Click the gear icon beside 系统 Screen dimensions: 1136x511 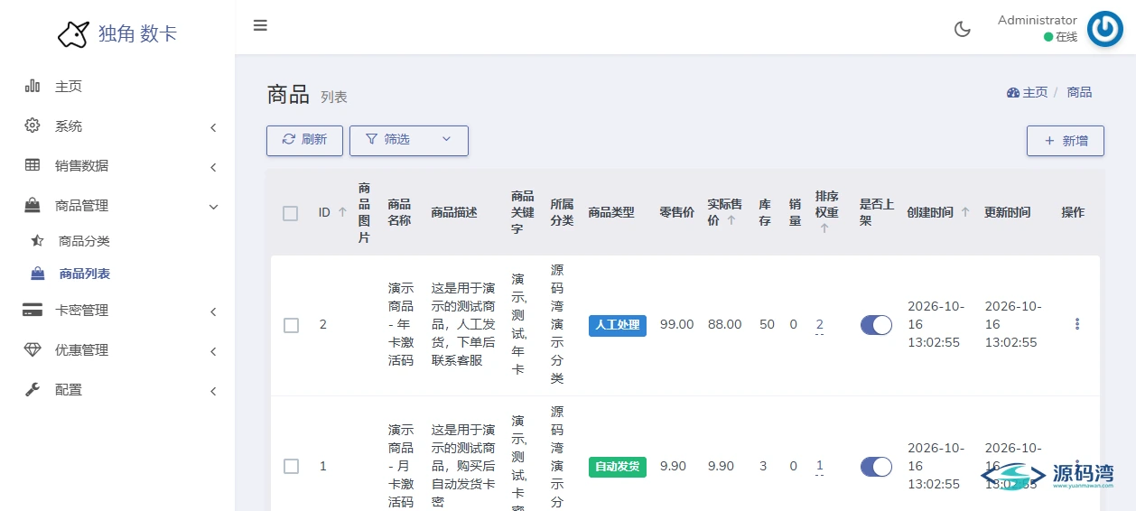coord(33,125)
